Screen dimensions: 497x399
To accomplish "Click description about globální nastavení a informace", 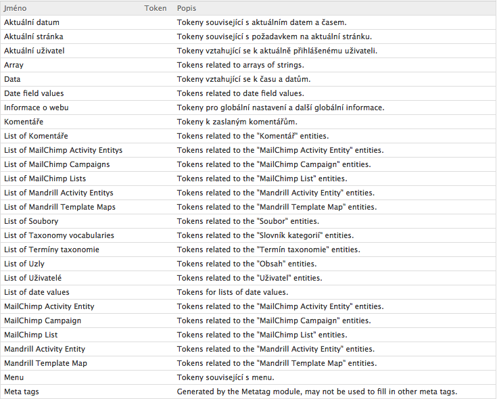I will pyautogui.click(x=281, y=108).
